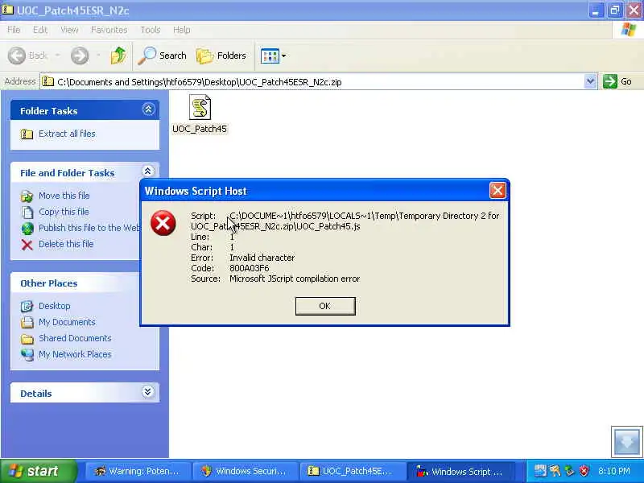
Task: Click the Go button
Action: click(617, 81)
